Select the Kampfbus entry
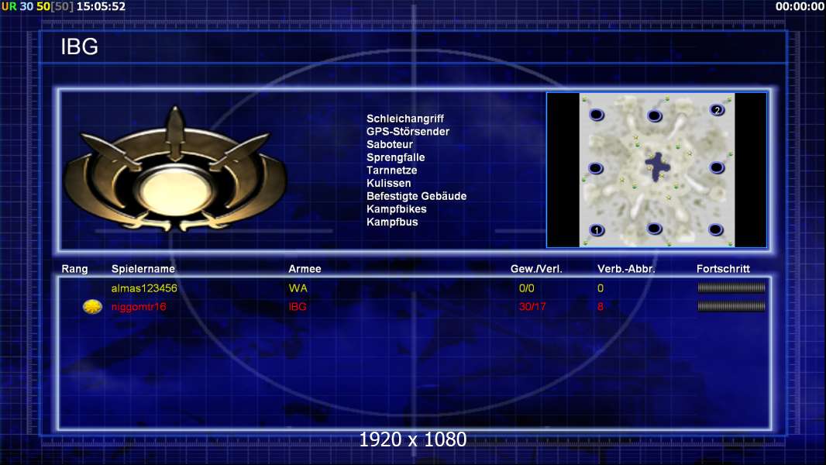This screenshot has height=465, width=826. pyautogui.click(x=392, y=222)
